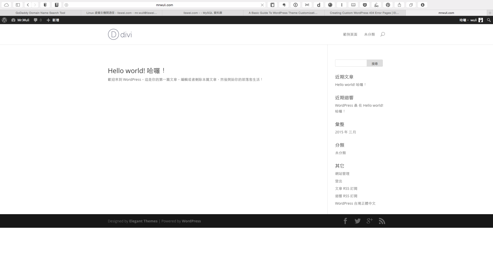Click the Pocket extension icon

tap(365, 5)
